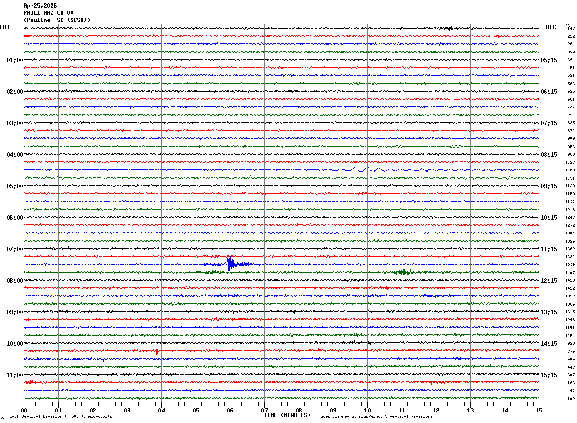Click the Apr25,2026 date heading
This screenshot has height=423, width=577.
[40, 6]
